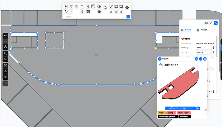Click the table view icon in properties panel
The height and width of the screenshot is (127, 222).
point(206,23)
